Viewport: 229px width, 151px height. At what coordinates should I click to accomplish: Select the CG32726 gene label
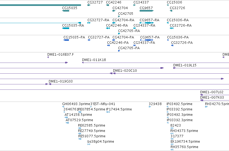point(177,8)
